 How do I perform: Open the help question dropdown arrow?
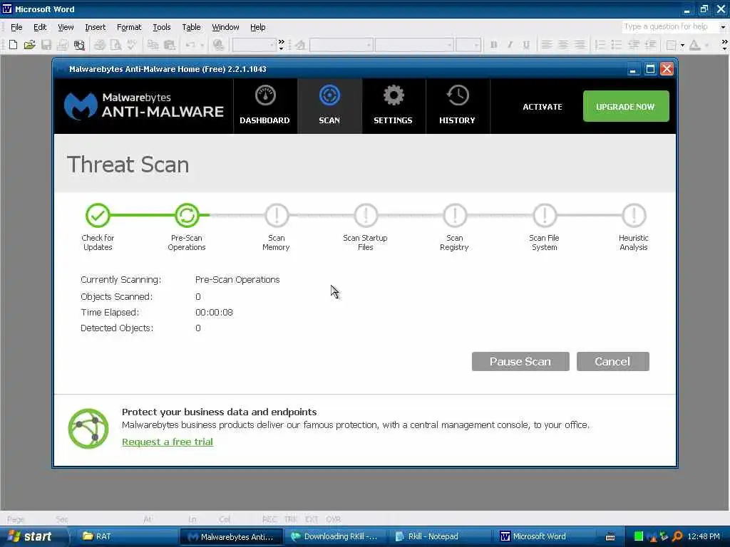point(723,27)
